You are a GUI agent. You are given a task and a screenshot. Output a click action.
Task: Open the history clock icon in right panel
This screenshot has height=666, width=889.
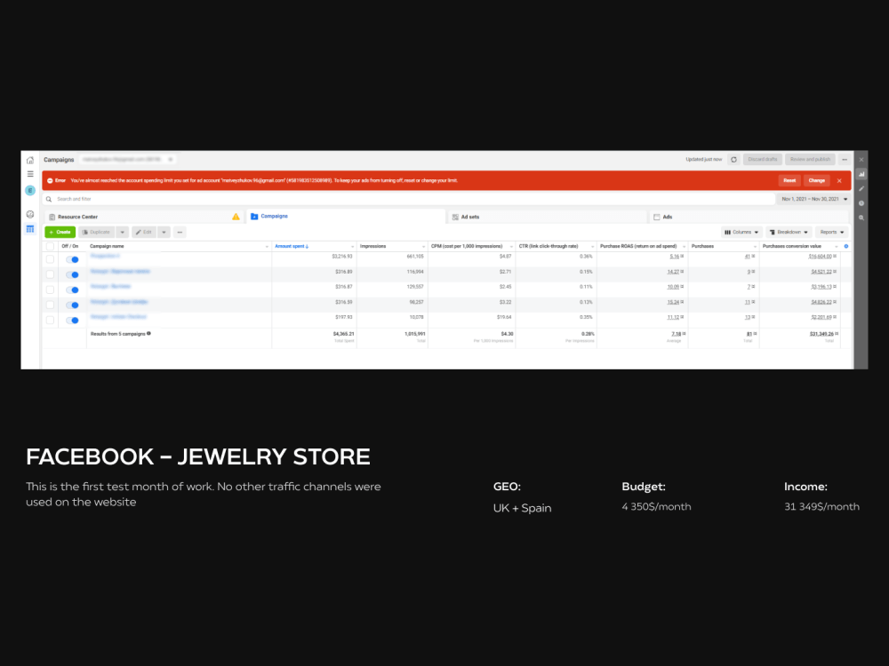(861, 203)
